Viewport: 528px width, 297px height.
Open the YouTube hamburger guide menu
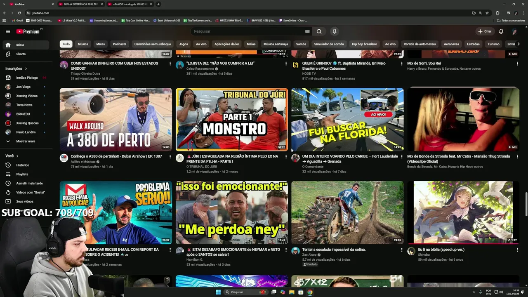[8, 31]
